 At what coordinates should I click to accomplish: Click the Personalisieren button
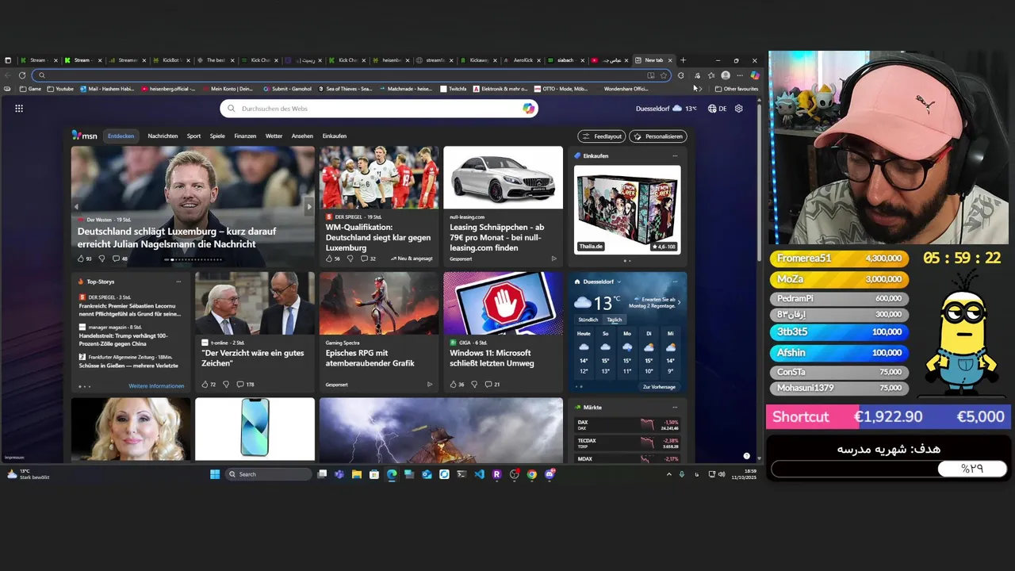[657, 136]
